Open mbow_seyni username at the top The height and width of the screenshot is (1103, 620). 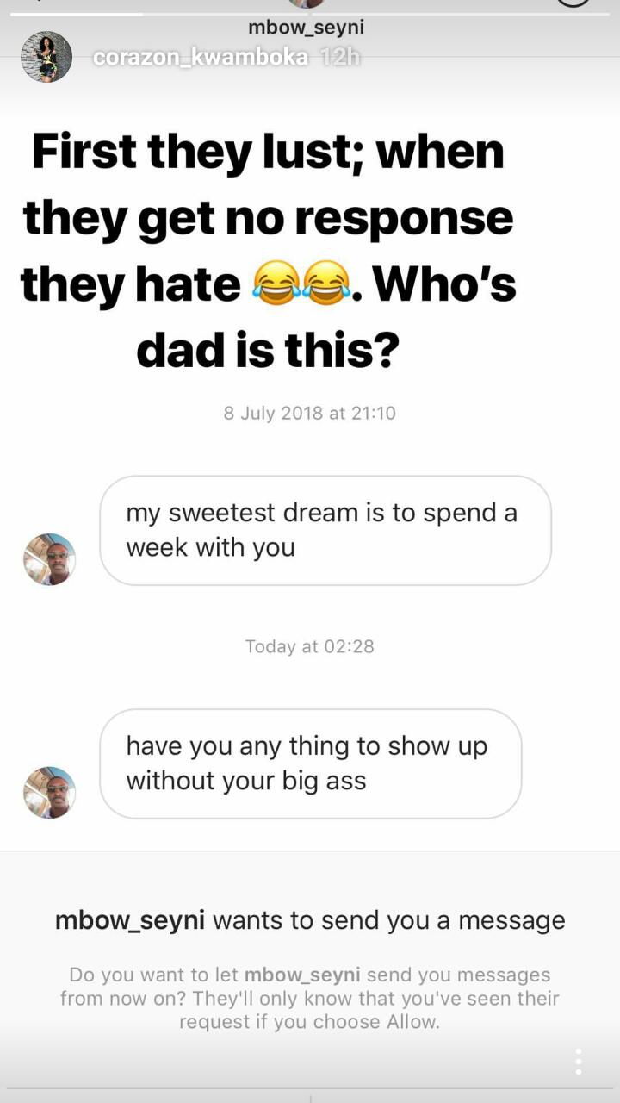[x=306, y=28]
